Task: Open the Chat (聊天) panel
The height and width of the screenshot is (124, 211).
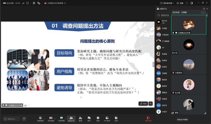Action: pyautogui.click(x=89, y=119)
